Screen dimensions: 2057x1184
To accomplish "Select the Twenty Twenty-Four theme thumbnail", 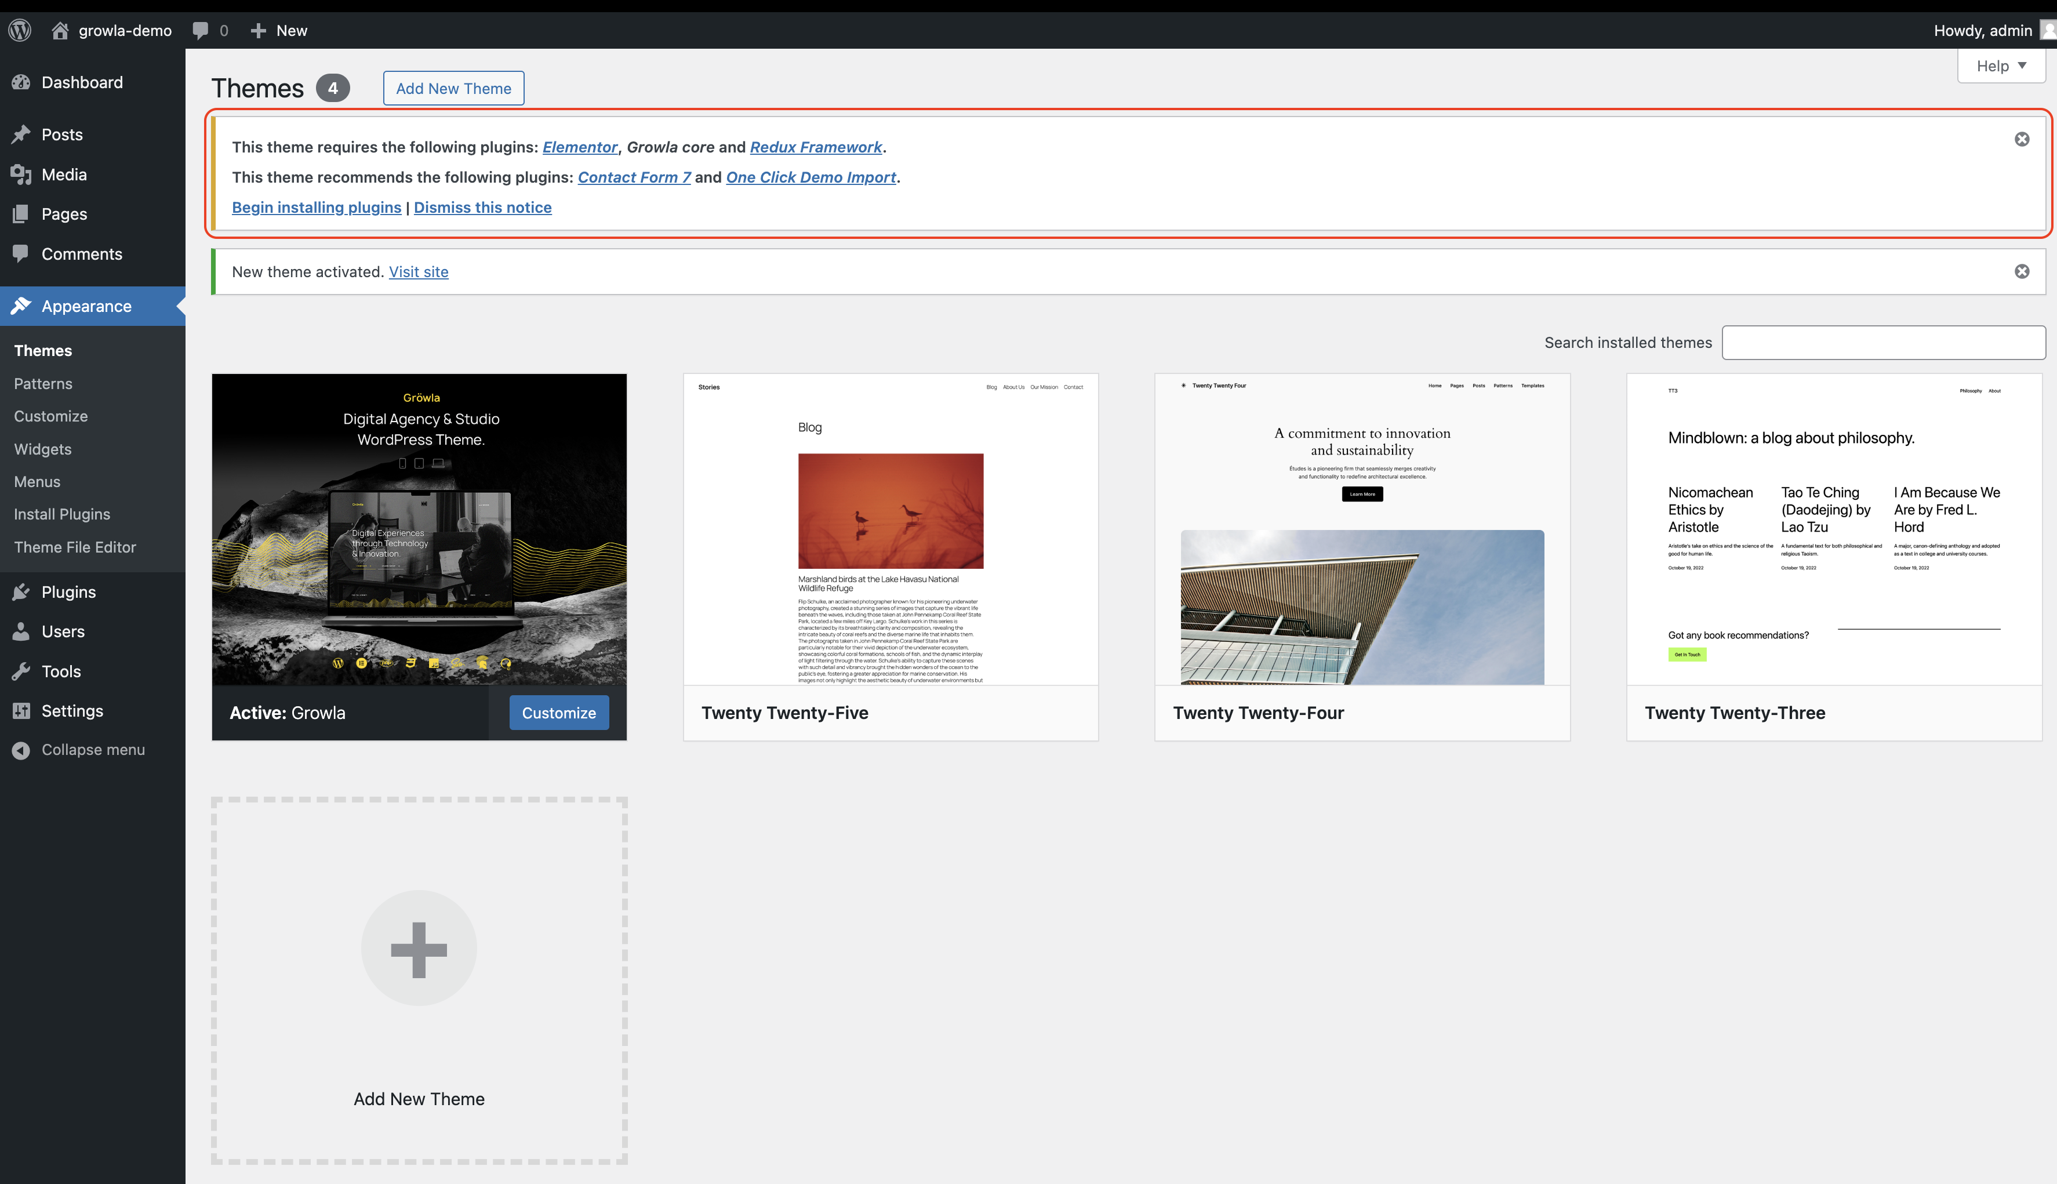I will click(1362, 529).
